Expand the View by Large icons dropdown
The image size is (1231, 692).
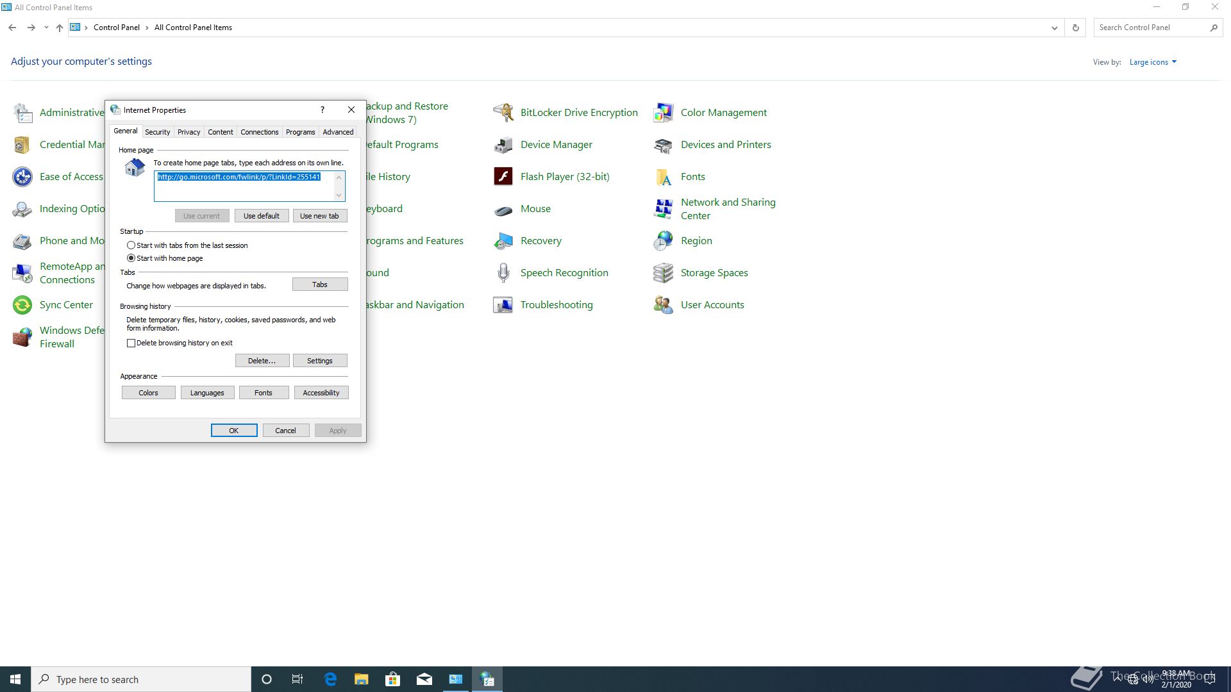[1153, 62]
